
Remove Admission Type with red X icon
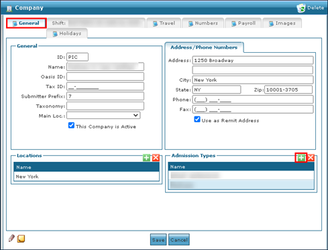click(x=311, y=158)
